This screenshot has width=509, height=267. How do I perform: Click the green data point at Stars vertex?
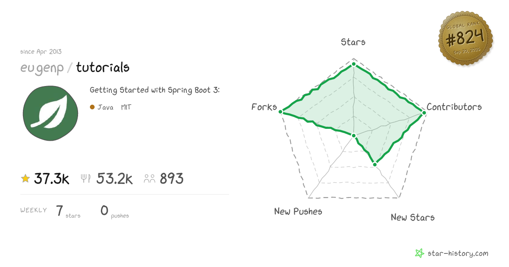click(x=354, y=64)
